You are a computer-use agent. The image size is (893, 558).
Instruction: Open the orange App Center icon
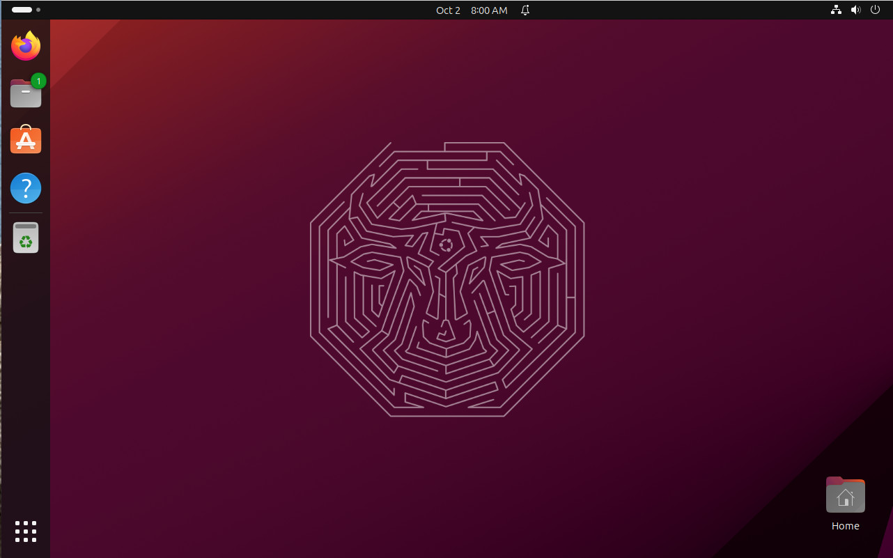(26, 140)
